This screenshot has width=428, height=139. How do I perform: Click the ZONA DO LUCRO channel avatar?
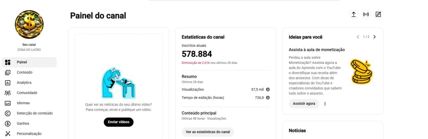coord(29,24)
